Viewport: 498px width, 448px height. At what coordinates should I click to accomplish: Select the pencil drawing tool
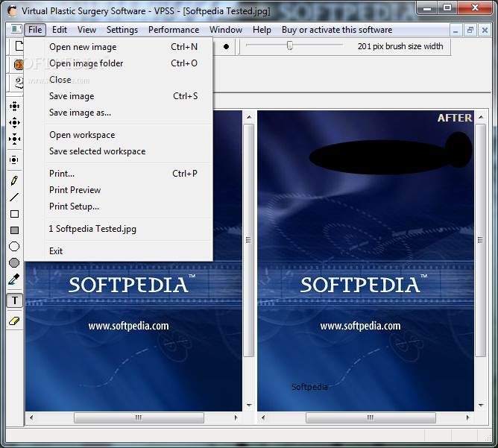click(14, 180)
